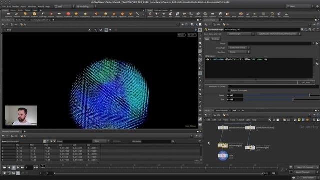Screen dimensions: 320x180
Task: Select the Dissolve shelf tool
Action: tap(131, 14)
